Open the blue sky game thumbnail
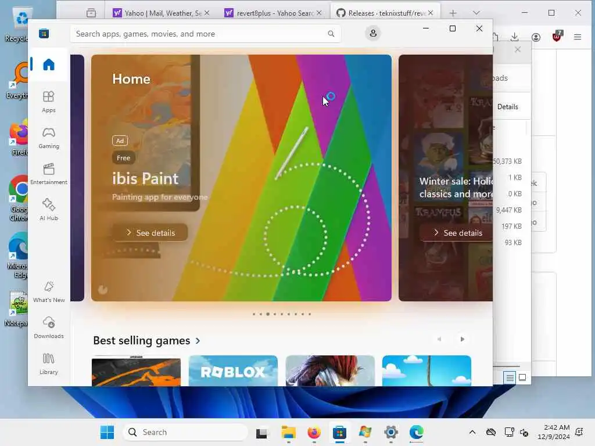This screenshot has height=446, width=595. [427, 371]
